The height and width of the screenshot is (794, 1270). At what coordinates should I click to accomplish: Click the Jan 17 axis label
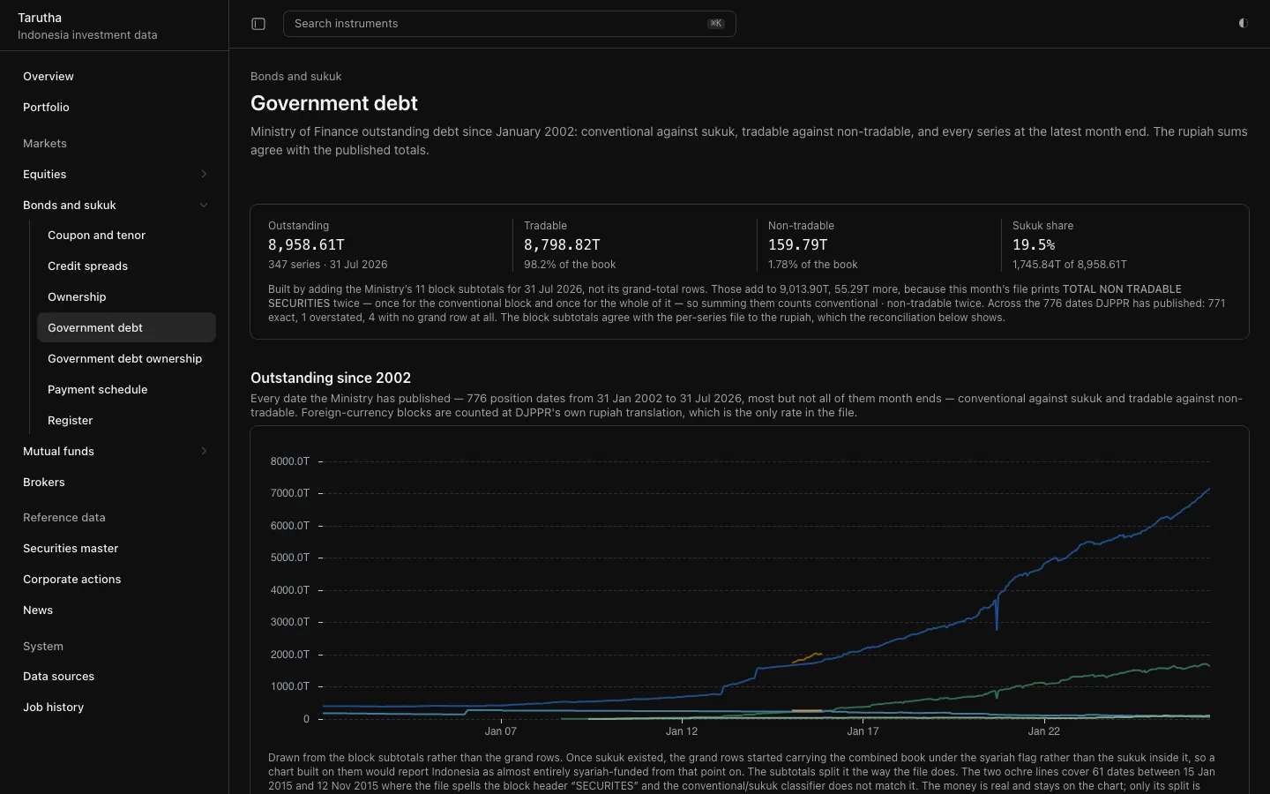[863, 731]
